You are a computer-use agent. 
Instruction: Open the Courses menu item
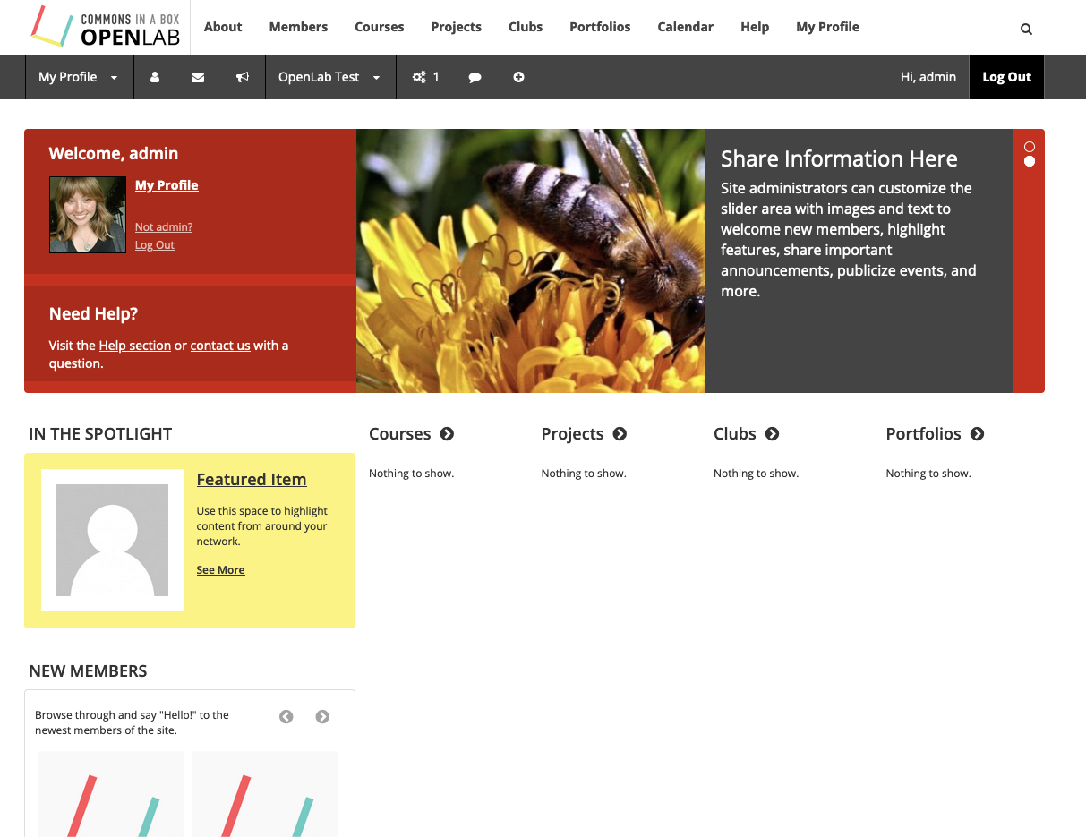click(x=380, y=27)
